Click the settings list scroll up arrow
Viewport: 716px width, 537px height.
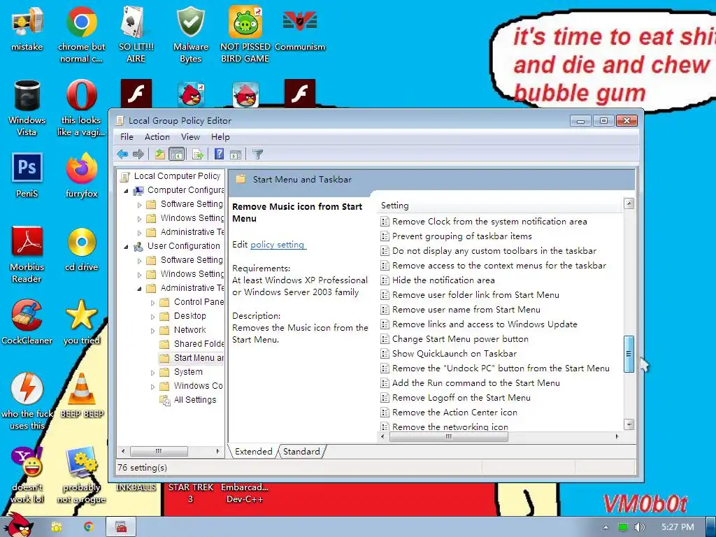[629, 203]
